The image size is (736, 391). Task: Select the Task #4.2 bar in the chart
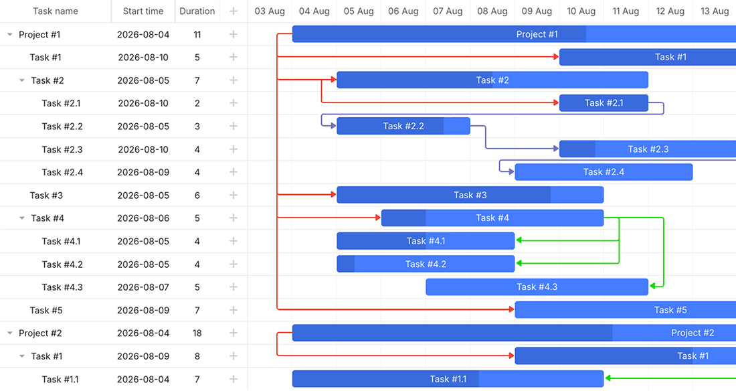[x=426, y=264]
